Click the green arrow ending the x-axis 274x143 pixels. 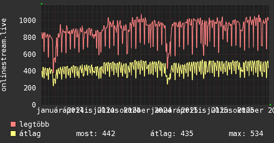[270, 105]
